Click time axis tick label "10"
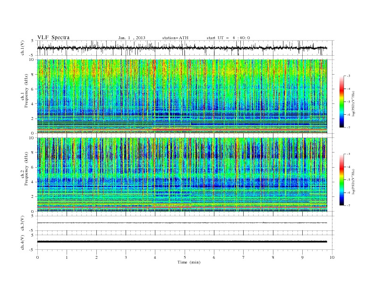This screenshot has width=374, height=289. 332,257
